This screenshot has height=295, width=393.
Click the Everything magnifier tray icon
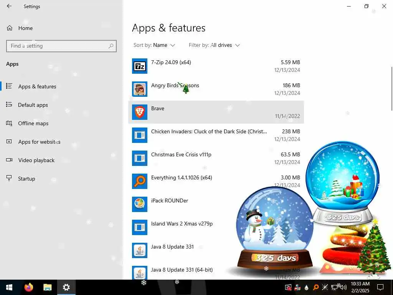(316, 287)
